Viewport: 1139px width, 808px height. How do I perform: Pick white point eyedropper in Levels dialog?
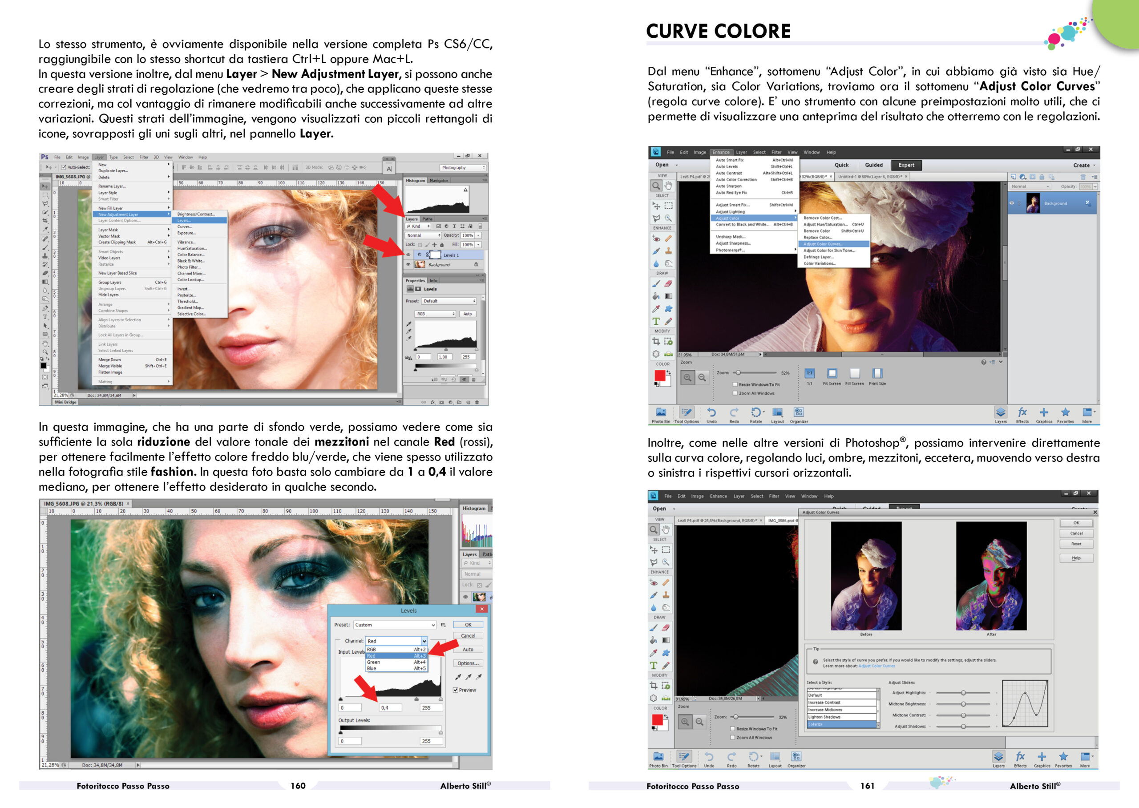coord(479,677)
